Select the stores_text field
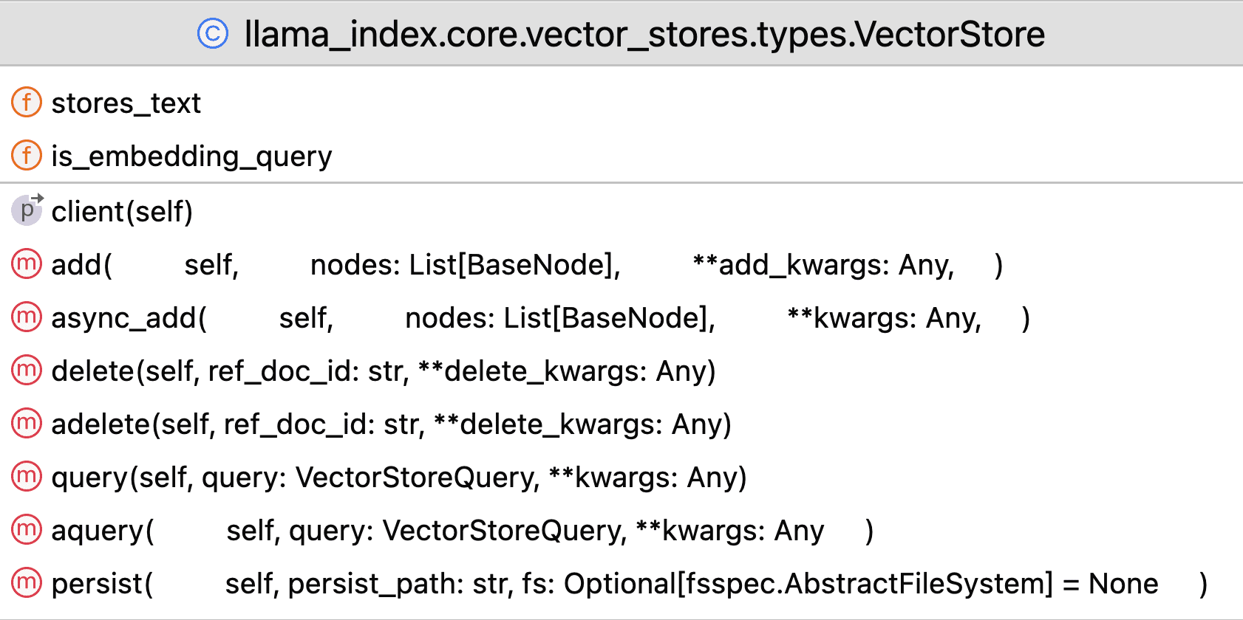 (x=126, y=103)
